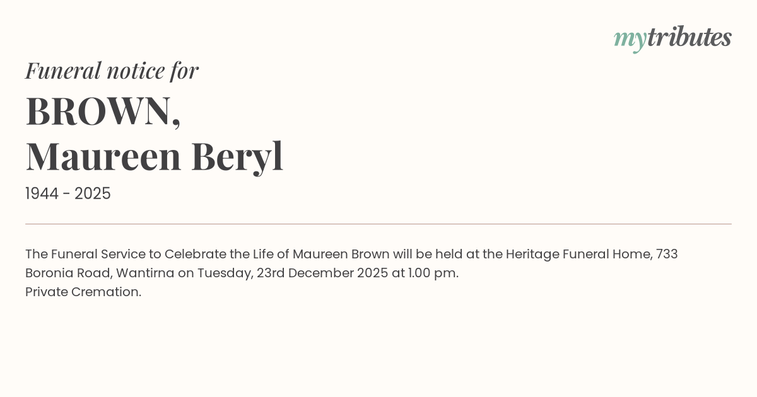Click the "Private Cremation." line
The height and width of the screenshot is (397, 757).
tap(83, 292)
